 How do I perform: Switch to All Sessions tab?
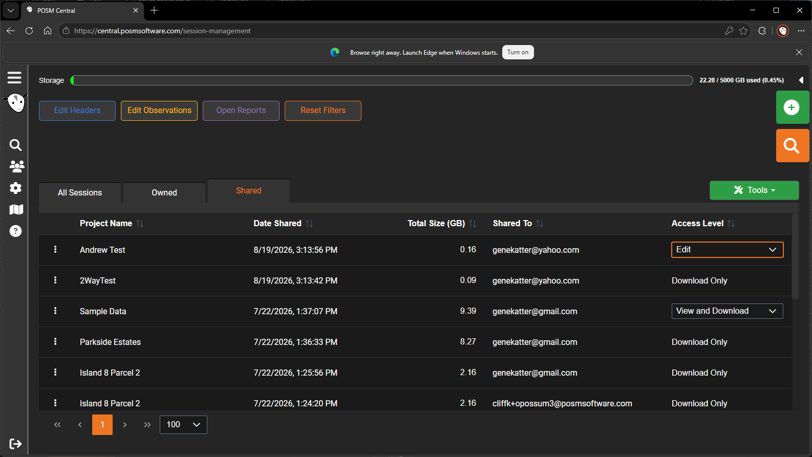pyautogui.click(x=80, y=193)
